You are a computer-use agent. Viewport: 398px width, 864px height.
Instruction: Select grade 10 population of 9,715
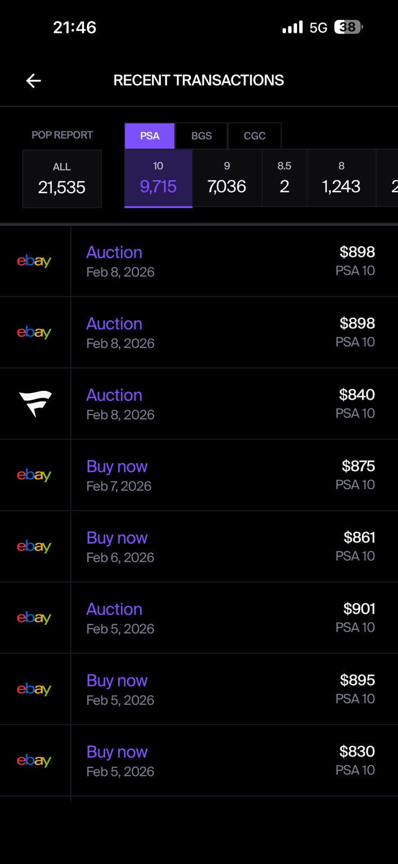pyautogui.click(x=158, y=179)
